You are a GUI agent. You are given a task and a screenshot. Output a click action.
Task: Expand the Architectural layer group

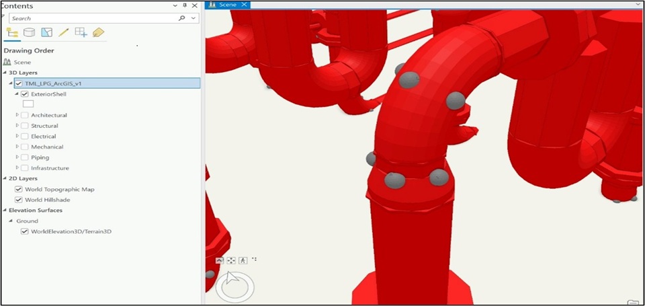point(17,115)
